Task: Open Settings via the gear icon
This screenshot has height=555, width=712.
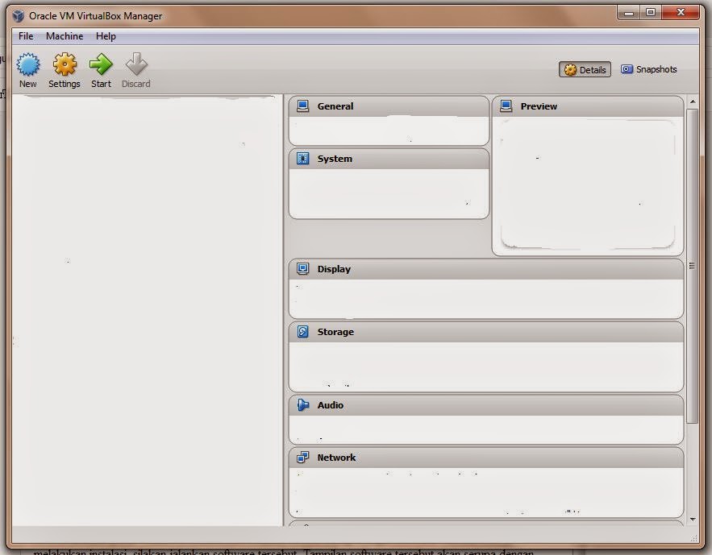Action: (x=65, y=64)
